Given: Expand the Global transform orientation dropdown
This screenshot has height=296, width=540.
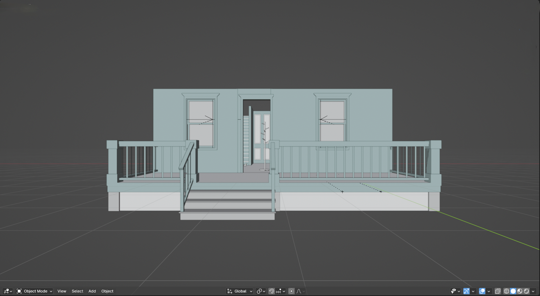Looking at the screenshot, I should [240, 291].
